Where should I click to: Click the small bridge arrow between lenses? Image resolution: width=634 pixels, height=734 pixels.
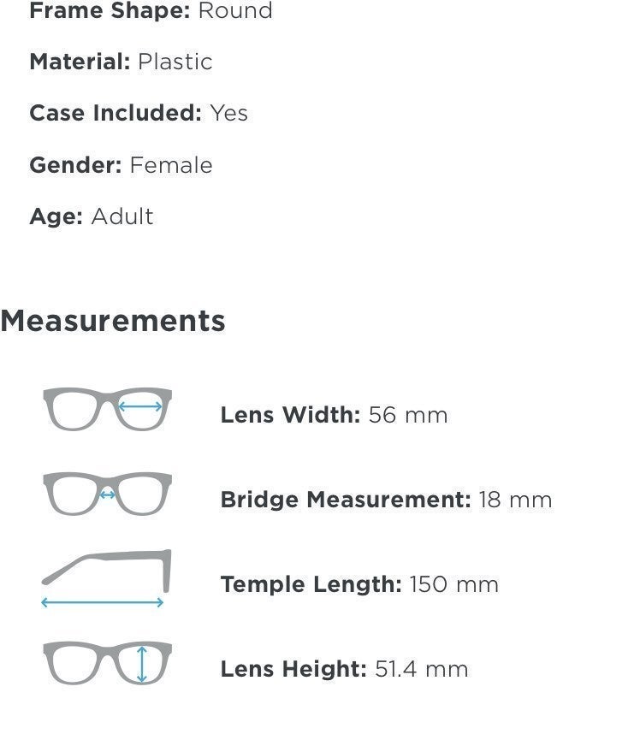pos(107,494)
